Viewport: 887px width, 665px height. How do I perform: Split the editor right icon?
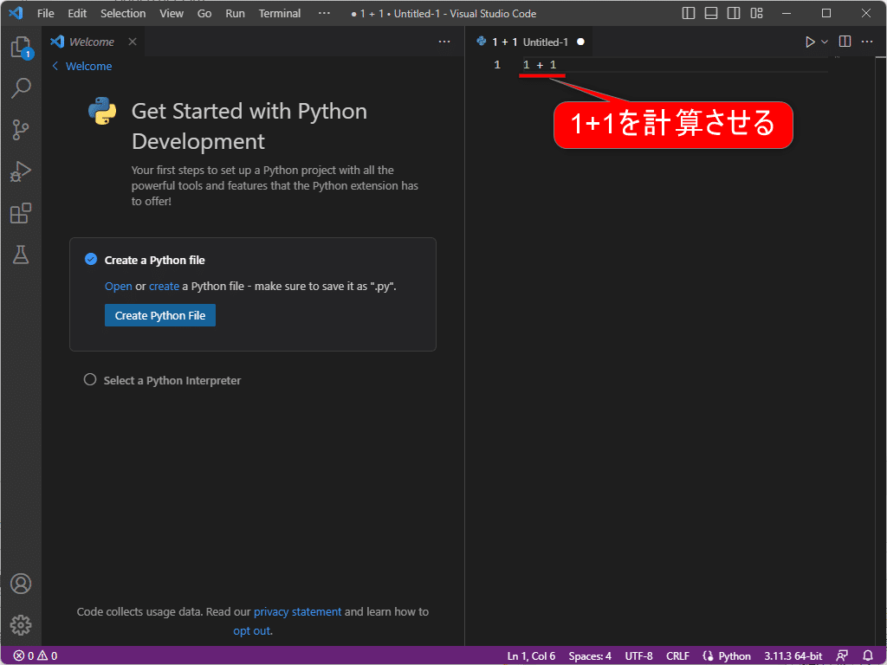pyautogui.click(x=845, y=42)
